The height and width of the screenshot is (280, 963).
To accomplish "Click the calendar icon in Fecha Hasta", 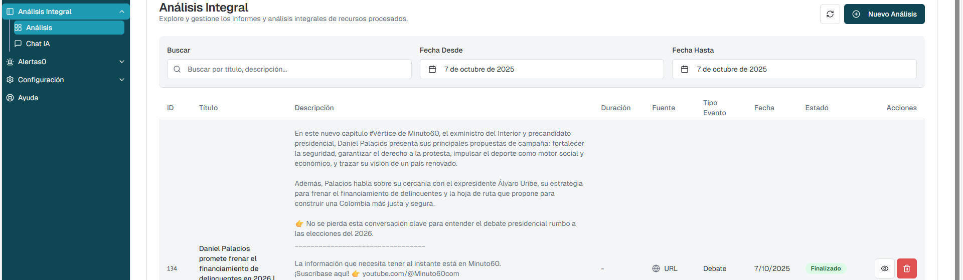I will click(685, 69).
